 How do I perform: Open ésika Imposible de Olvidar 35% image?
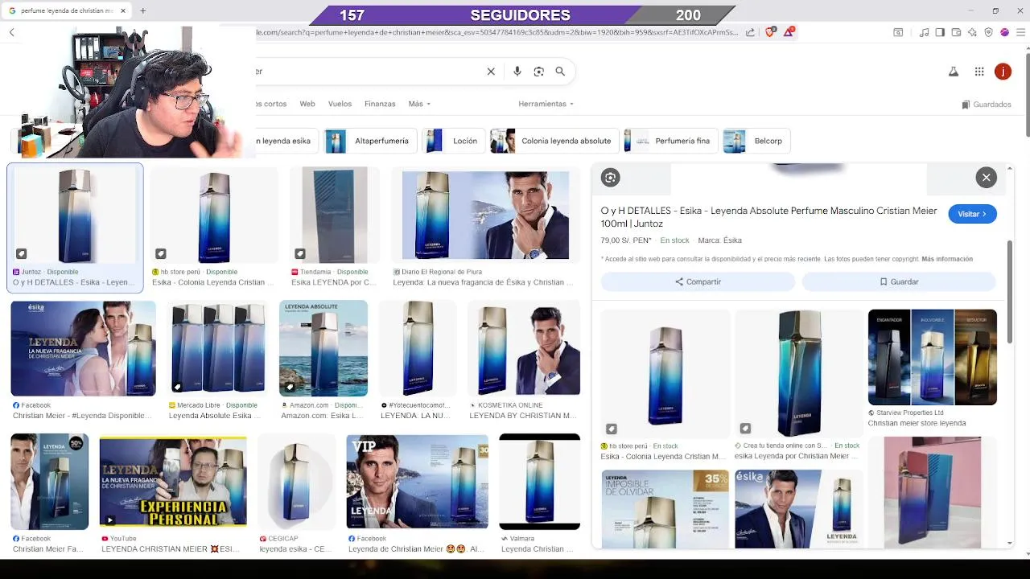[x=665, y=509]
